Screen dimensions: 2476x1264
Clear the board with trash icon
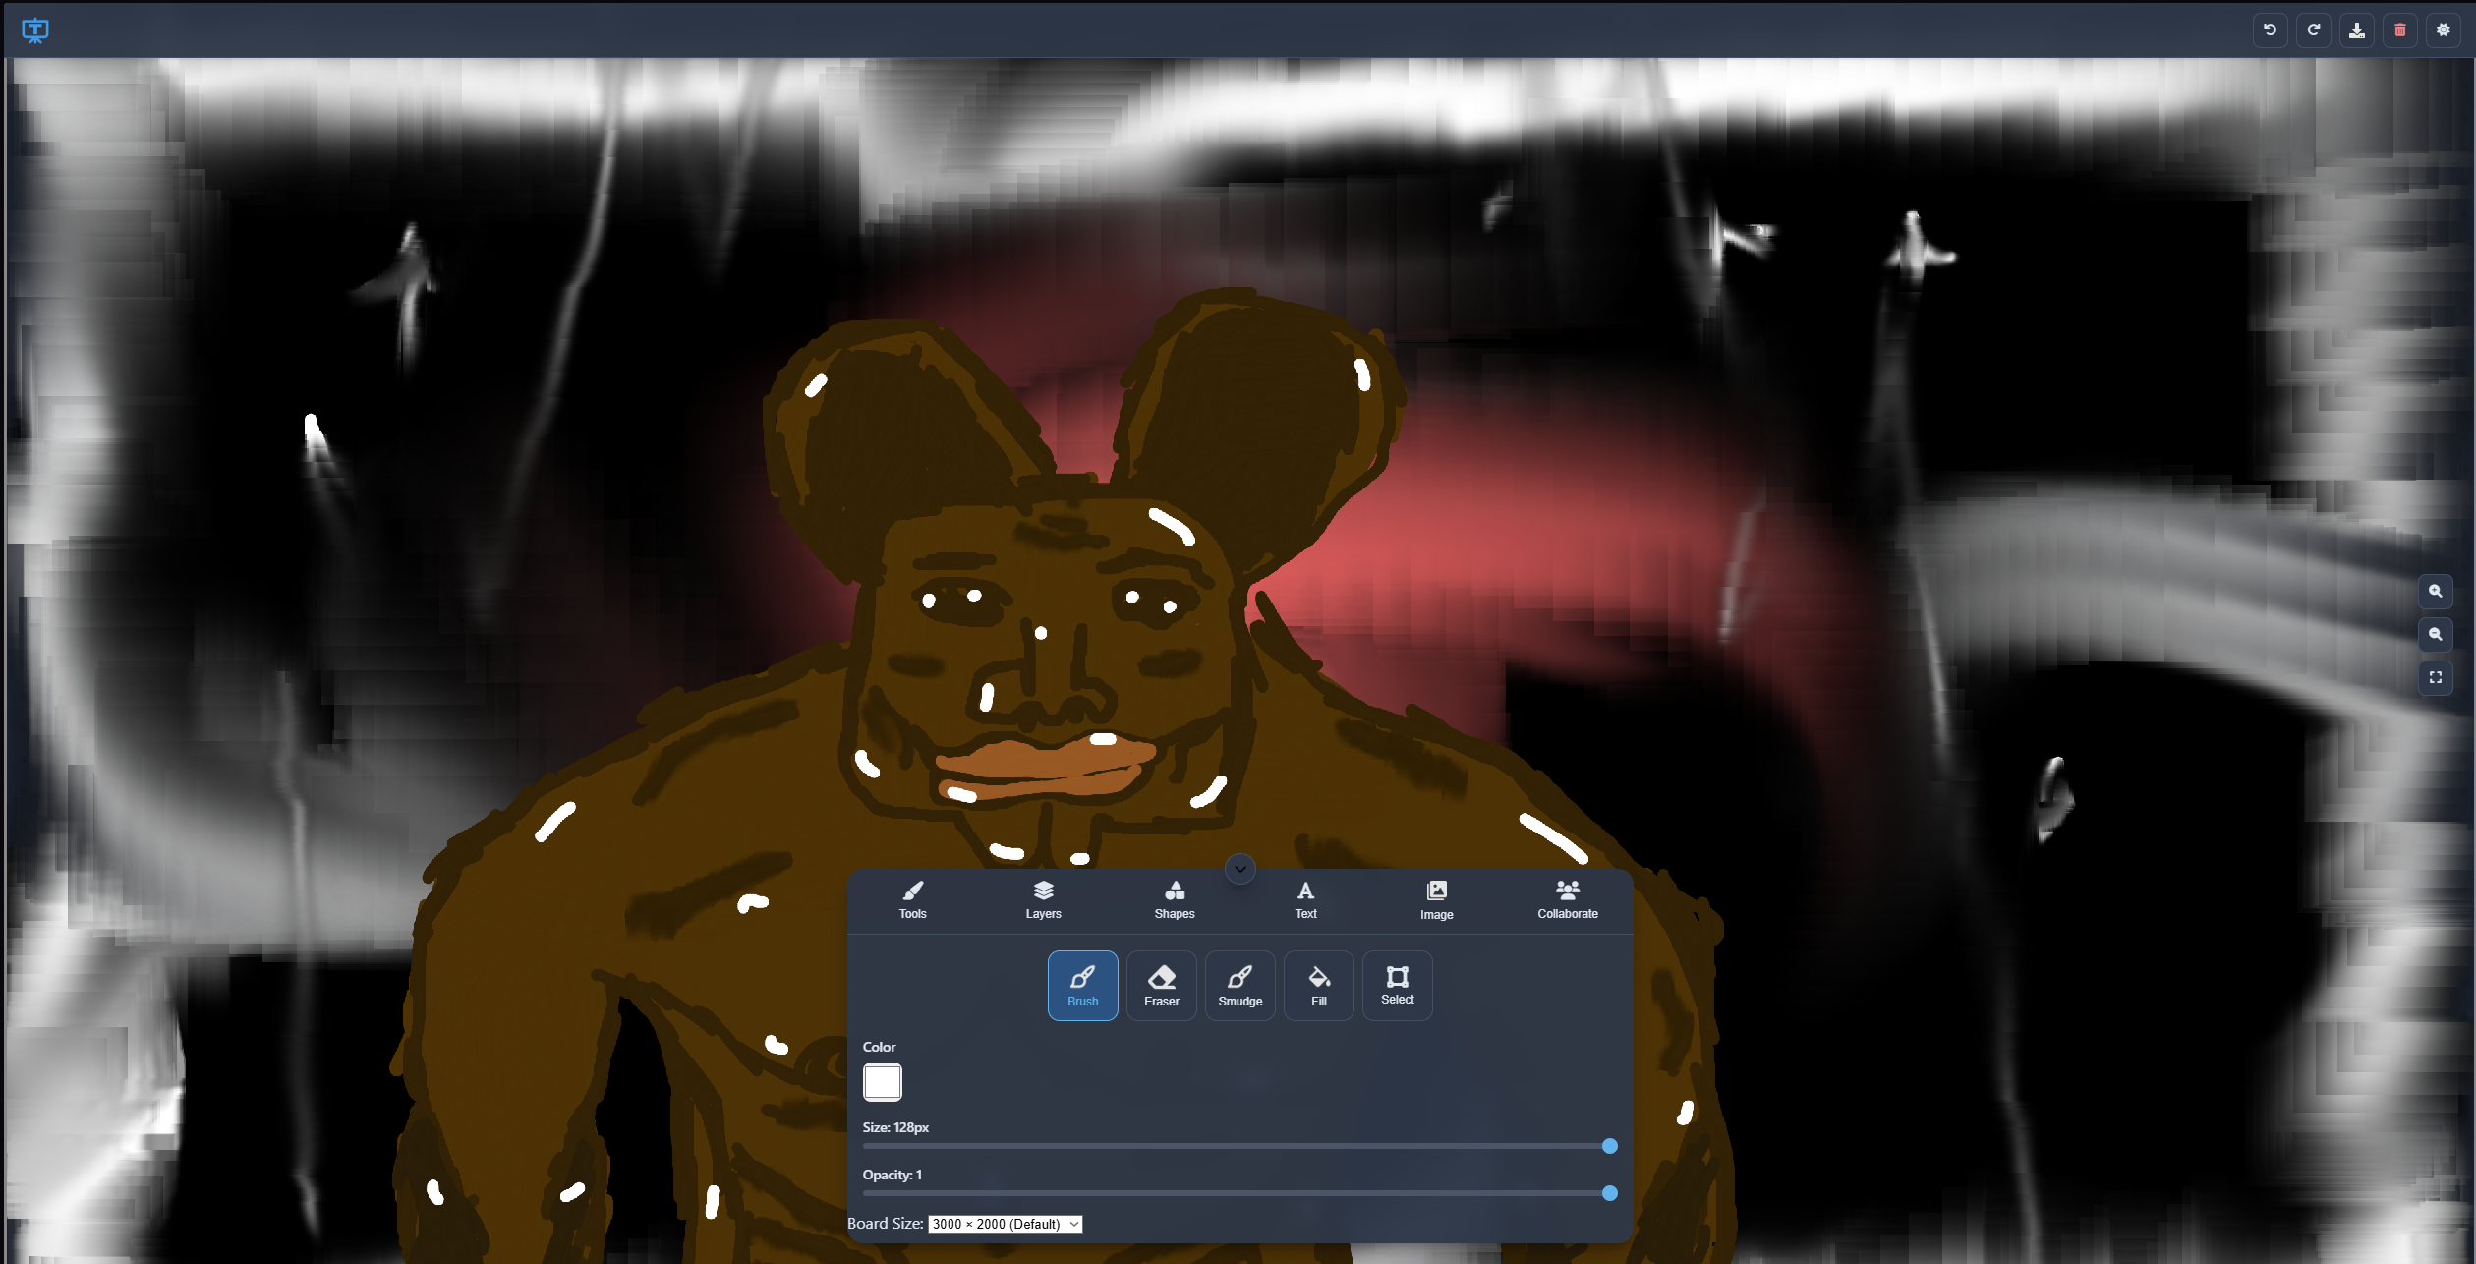[2399, 29]
